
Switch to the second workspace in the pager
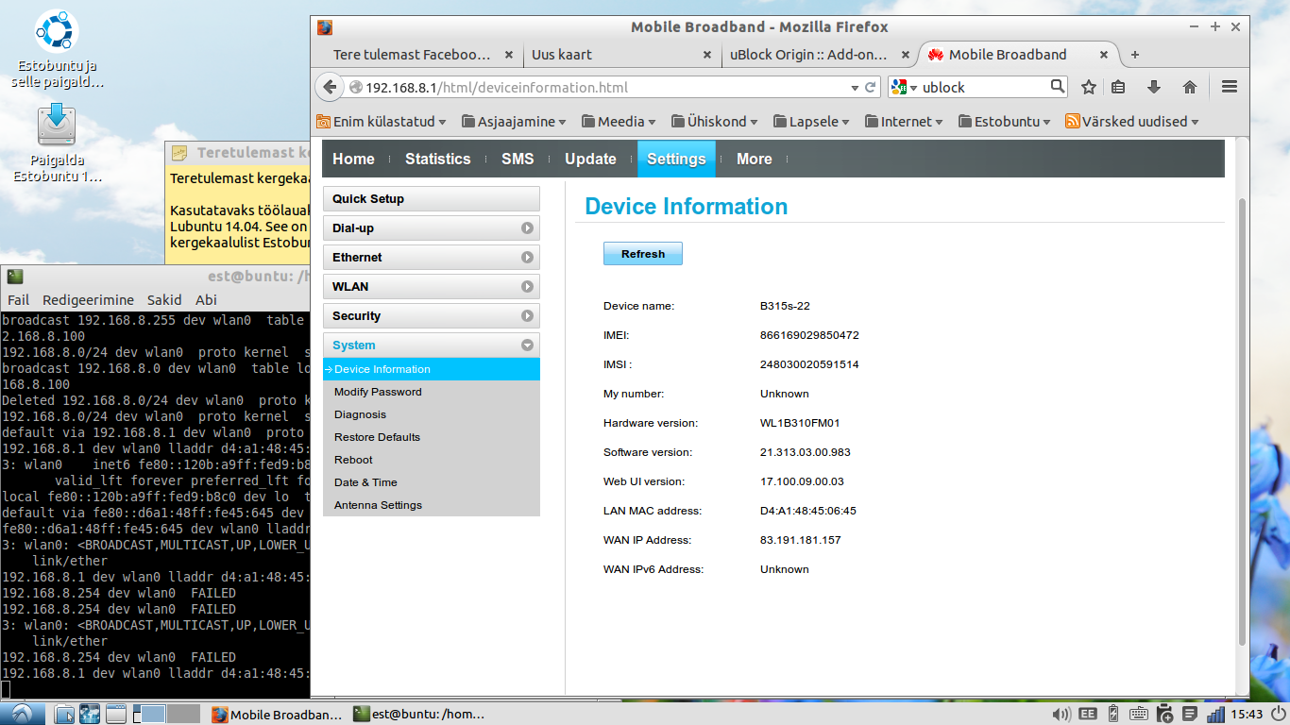pos(183,714)
